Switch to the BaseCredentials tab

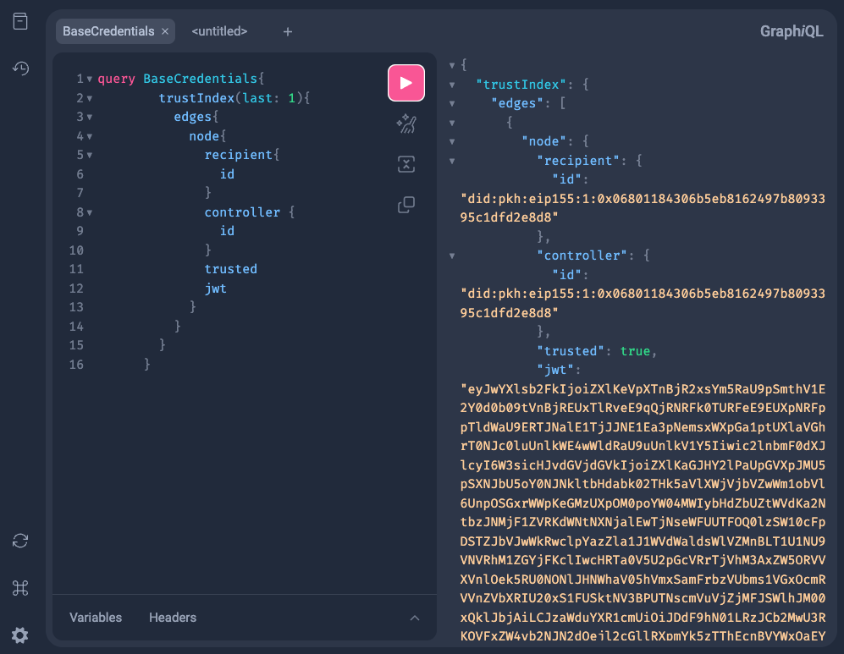(x=108, y=31)
